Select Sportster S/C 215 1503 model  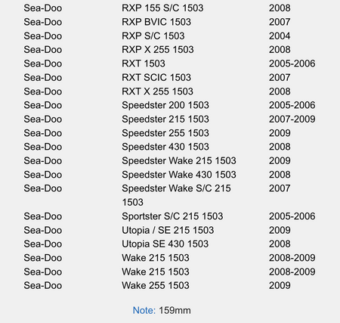[172, 216]
